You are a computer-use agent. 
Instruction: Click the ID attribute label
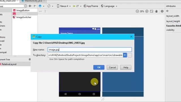(x=167, y=11)
